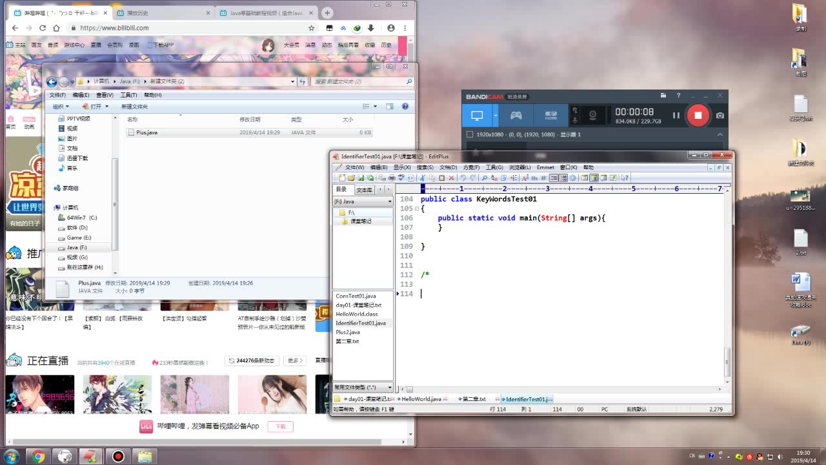Select Bandicam game recording mode
The image size is (826, 465).
point(516,115)
